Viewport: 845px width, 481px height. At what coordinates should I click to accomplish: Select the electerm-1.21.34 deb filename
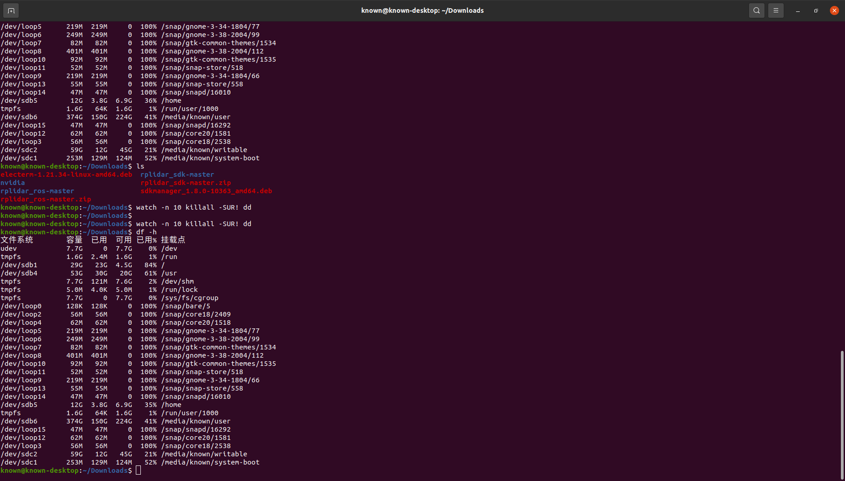tap(66, 174)
